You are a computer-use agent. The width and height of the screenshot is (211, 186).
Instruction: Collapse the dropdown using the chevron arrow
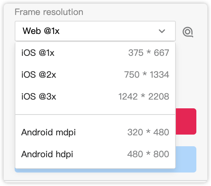click(x=162, y=31)
